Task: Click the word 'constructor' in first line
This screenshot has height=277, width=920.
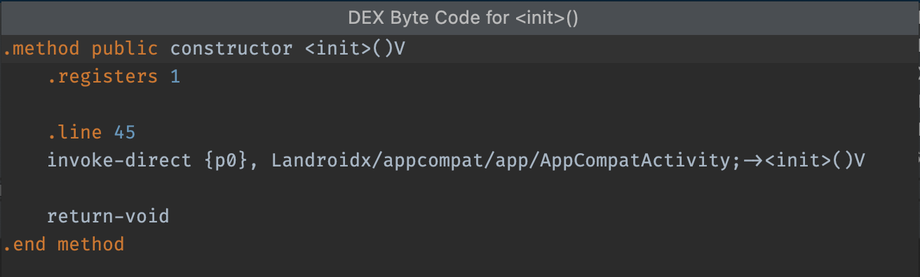Action: pos(231,49)
